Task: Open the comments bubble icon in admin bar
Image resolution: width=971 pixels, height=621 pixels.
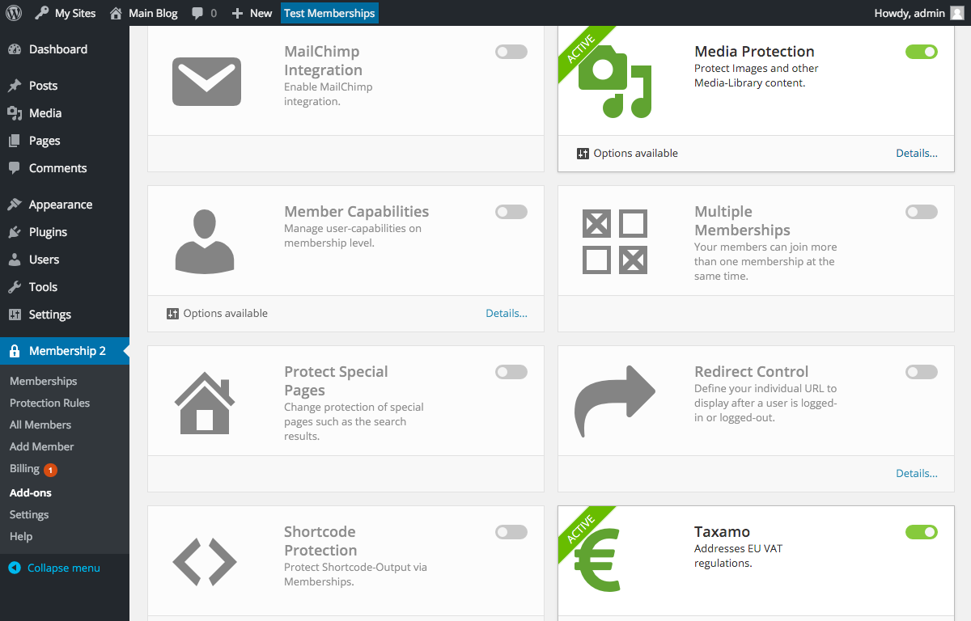Action: pyautogui.click(x=198, y=14)
